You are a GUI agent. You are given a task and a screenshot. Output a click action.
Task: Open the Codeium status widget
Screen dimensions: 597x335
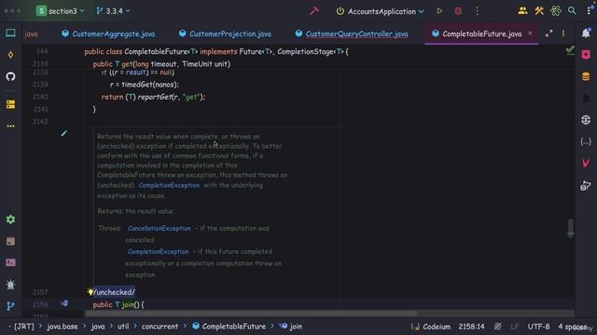coord(431,327)
